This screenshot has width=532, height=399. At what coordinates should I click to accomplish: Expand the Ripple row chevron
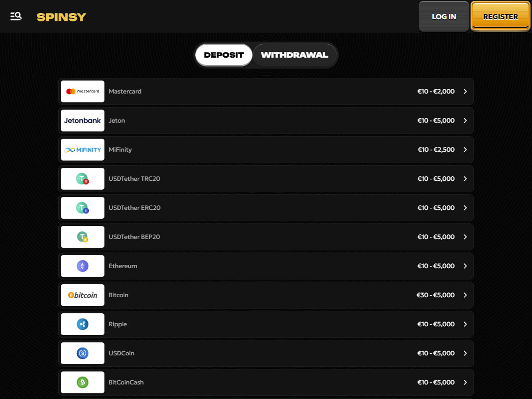coord(465,324)
